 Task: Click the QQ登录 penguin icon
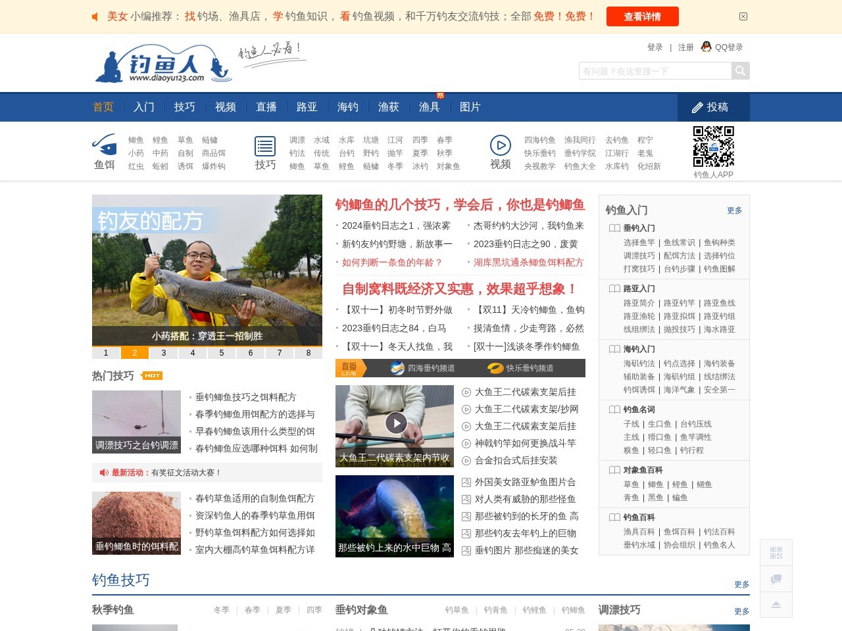(705, 47)
